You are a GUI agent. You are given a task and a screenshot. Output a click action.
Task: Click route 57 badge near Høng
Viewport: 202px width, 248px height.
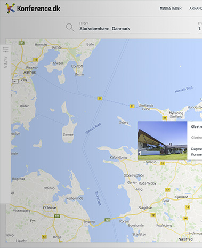pos(167,190)
